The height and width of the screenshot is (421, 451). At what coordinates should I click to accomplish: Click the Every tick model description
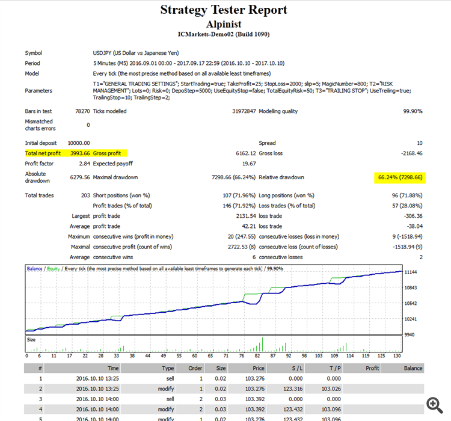[x=182, y=73]
